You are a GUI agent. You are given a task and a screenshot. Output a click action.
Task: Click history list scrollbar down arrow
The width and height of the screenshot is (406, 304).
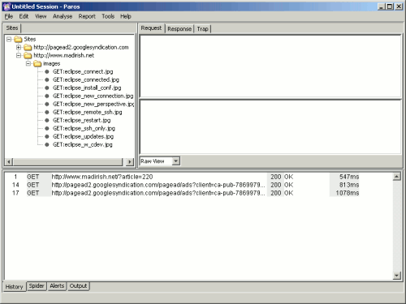(397, 276)
